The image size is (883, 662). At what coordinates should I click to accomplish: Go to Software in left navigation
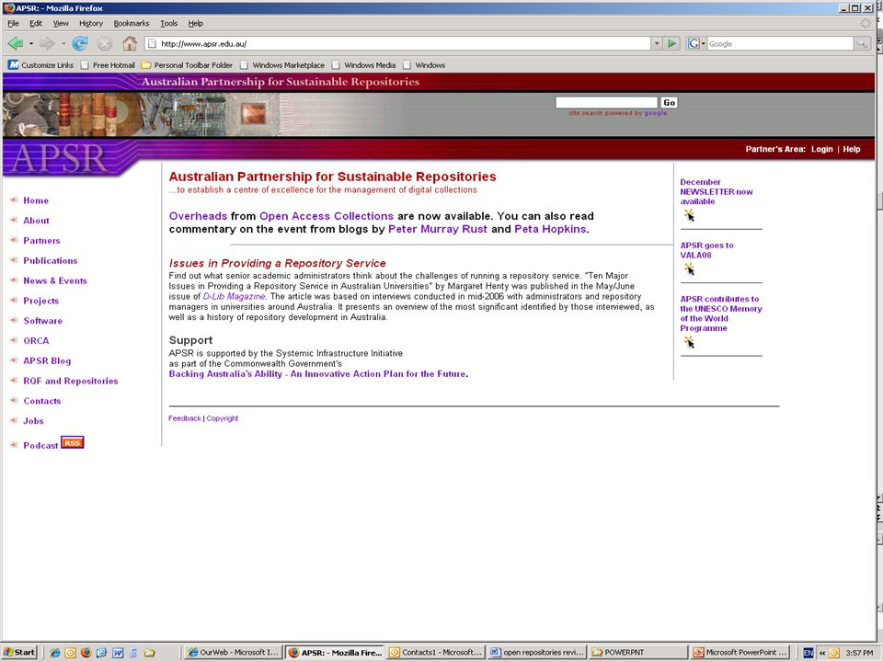pos(43,321)
